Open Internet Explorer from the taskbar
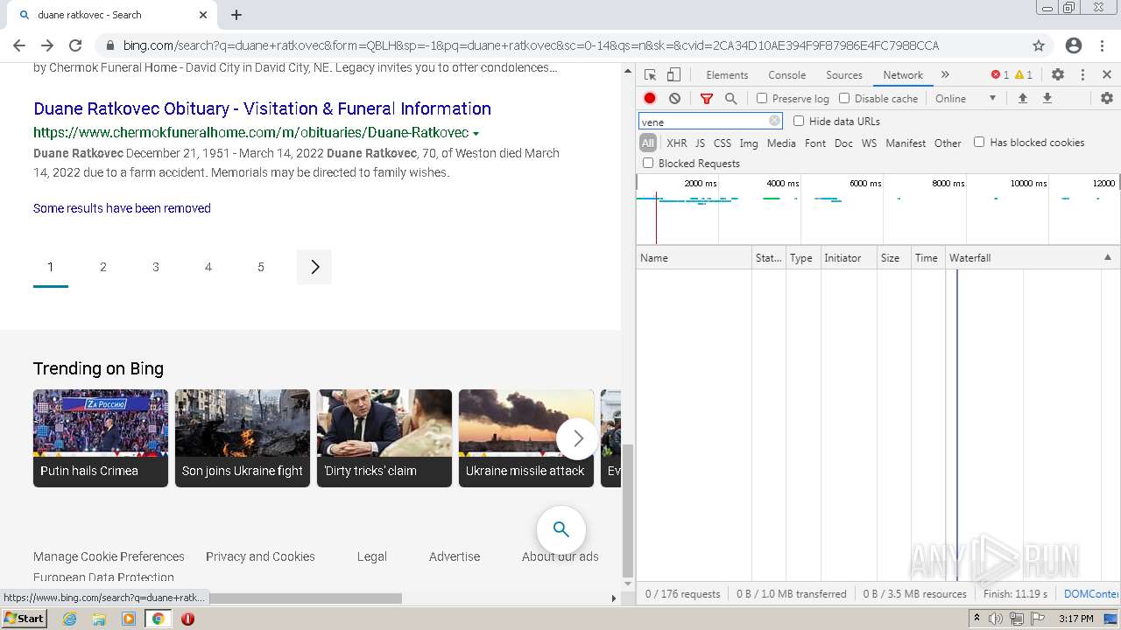 tap(70, 619)
